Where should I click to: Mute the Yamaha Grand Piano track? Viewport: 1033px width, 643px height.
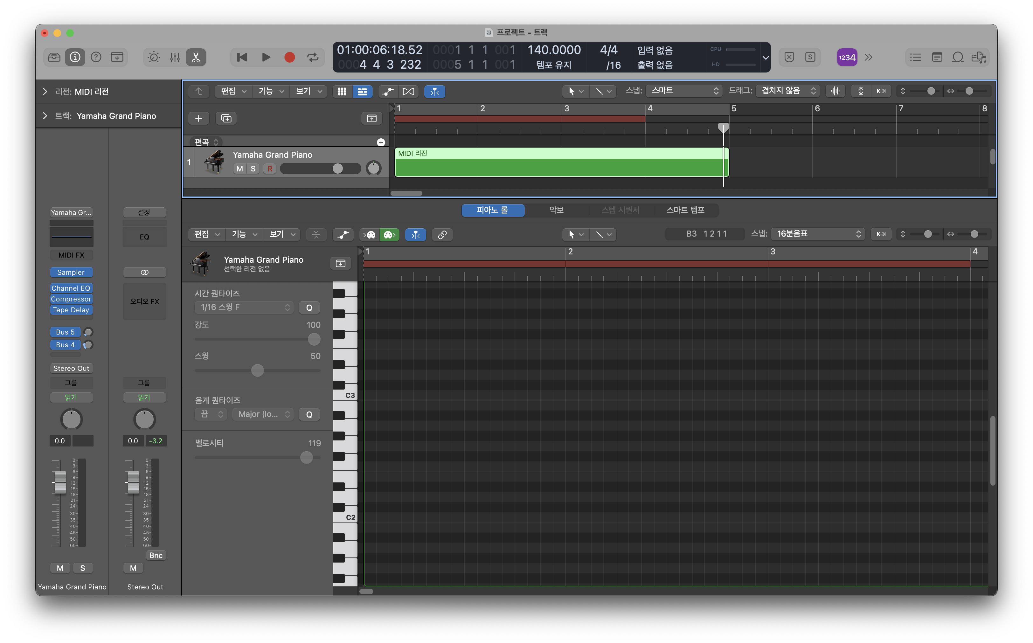click(239, 169)
